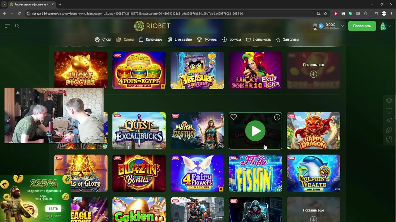Open the Слоты section

[125, 39]
